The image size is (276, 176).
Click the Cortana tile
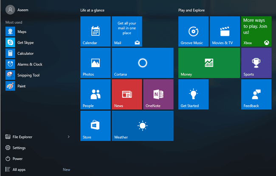coord(142,63)
